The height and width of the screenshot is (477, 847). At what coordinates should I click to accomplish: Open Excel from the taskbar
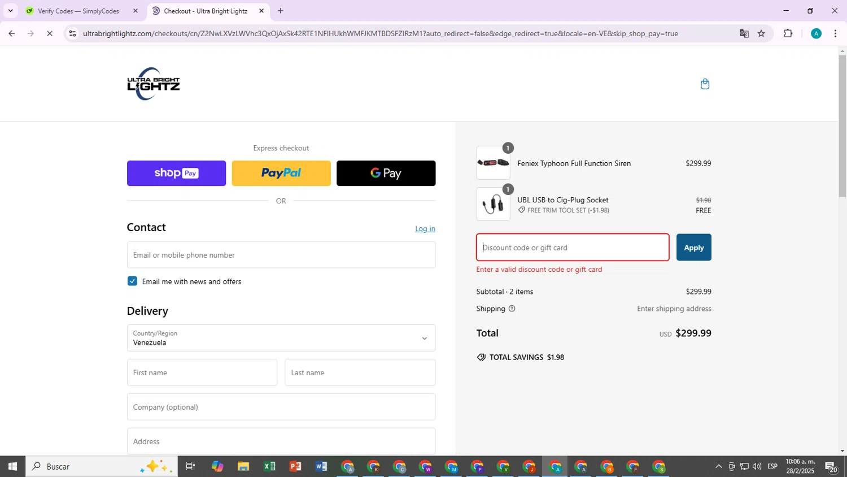[269, 467]
